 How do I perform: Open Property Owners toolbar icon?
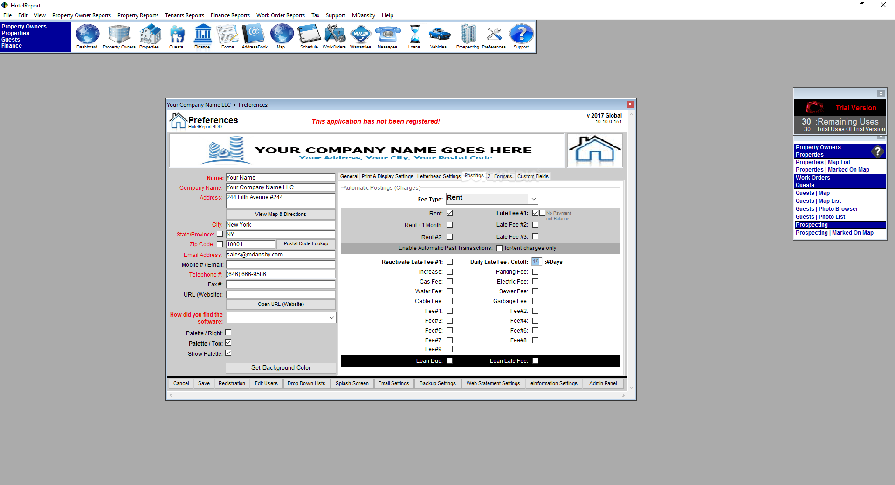[x=119, y=36]
